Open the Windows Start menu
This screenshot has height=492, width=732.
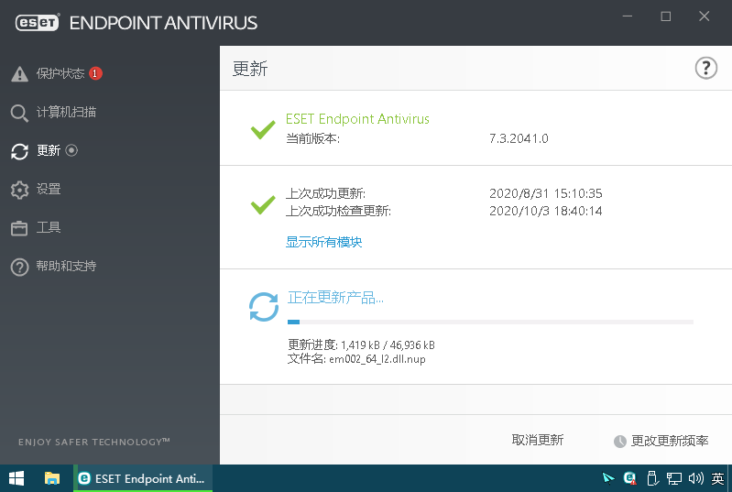tap(16, 478)
